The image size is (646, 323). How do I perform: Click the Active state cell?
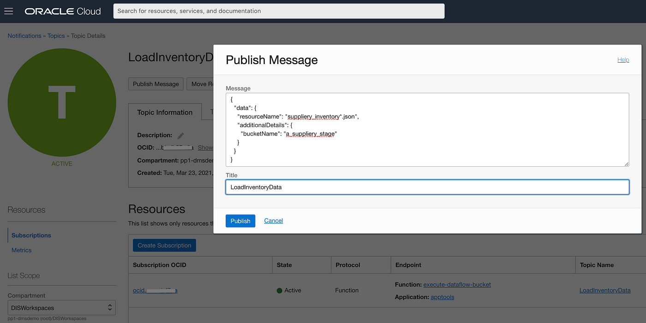(x=289, y=290)
